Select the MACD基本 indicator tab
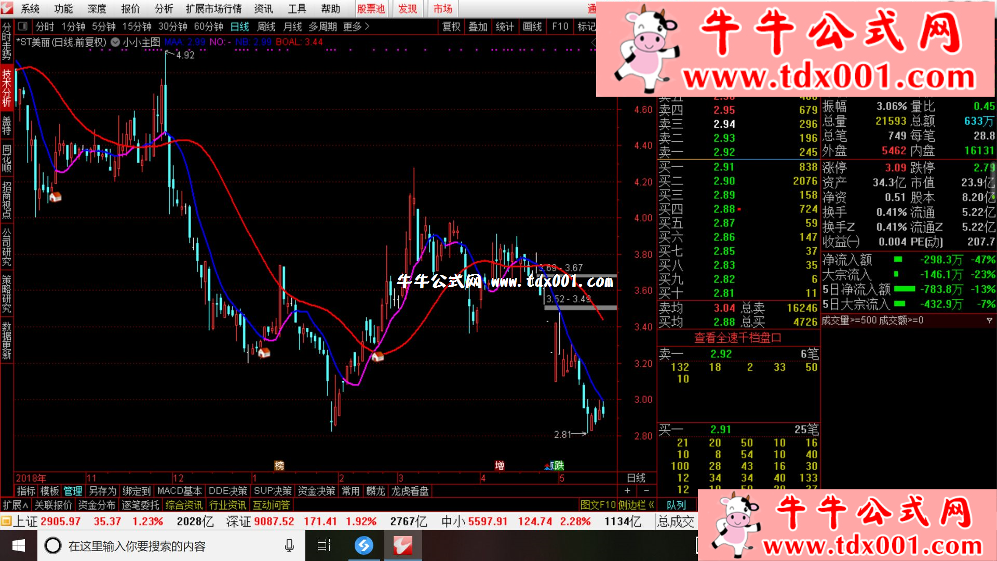The width and height of the screenshot is (997, 561). (180, 491)
